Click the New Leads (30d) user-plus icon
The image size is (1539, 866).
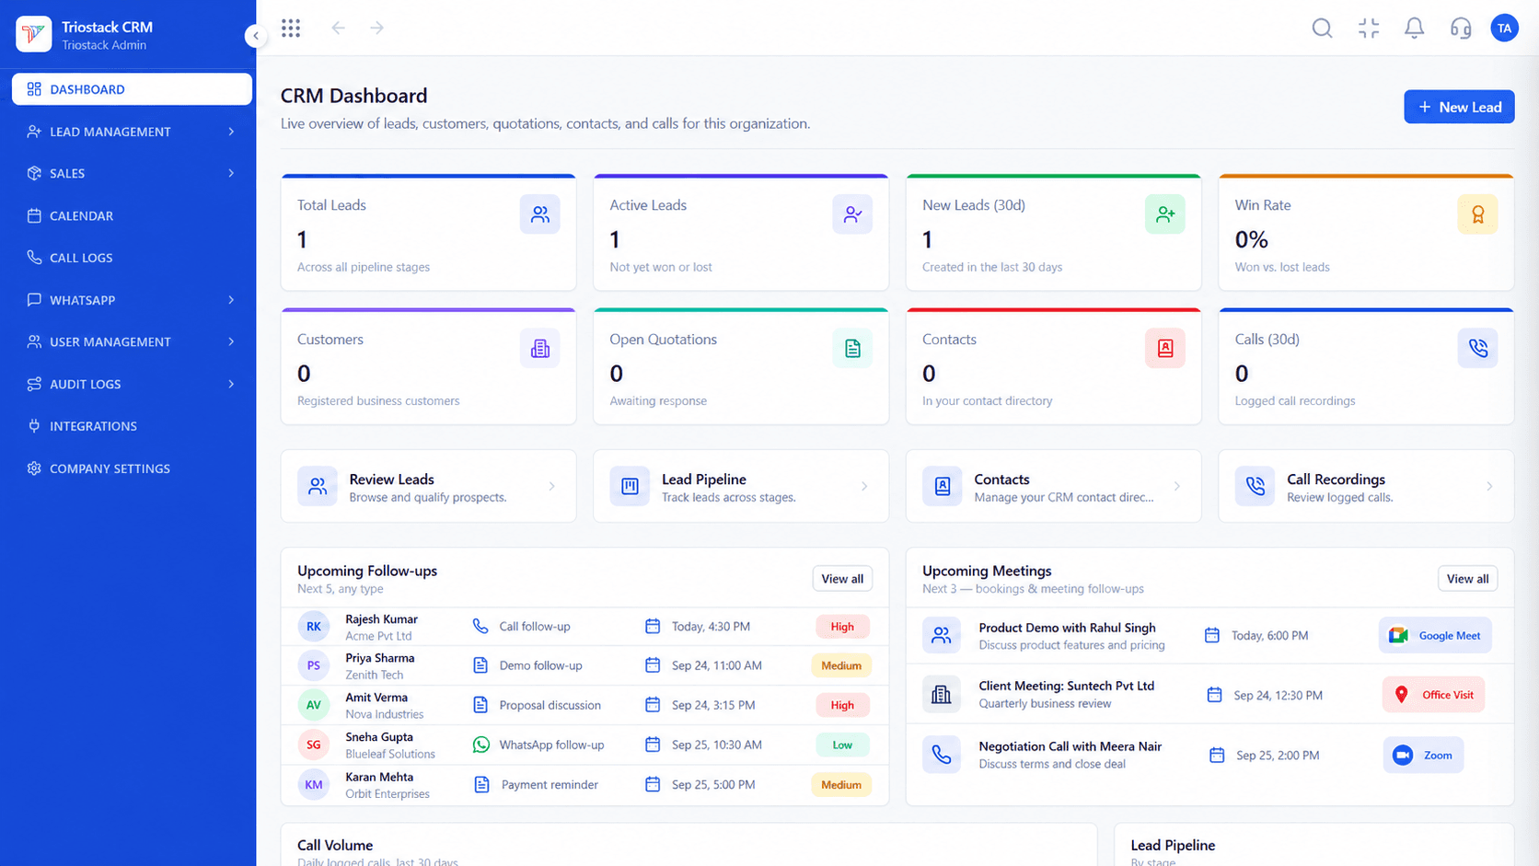pyautogui.click(x=1165, y=214)
